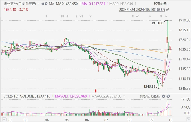Click 加指标 to add an indicator

144,96
